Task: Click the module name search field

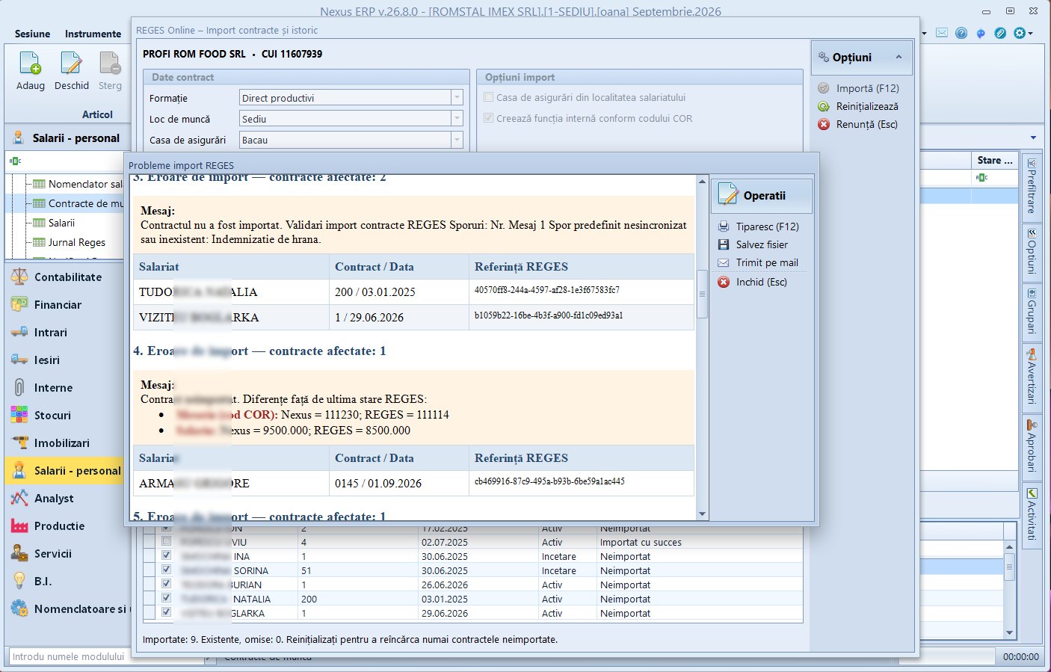Action: click(x=106, y=656)
